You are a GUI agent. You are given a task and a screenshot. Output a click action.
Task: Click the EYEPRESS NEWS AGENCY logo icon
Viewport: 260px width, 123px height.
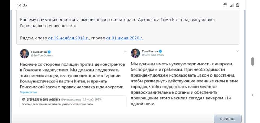click(x=24, y=99)
